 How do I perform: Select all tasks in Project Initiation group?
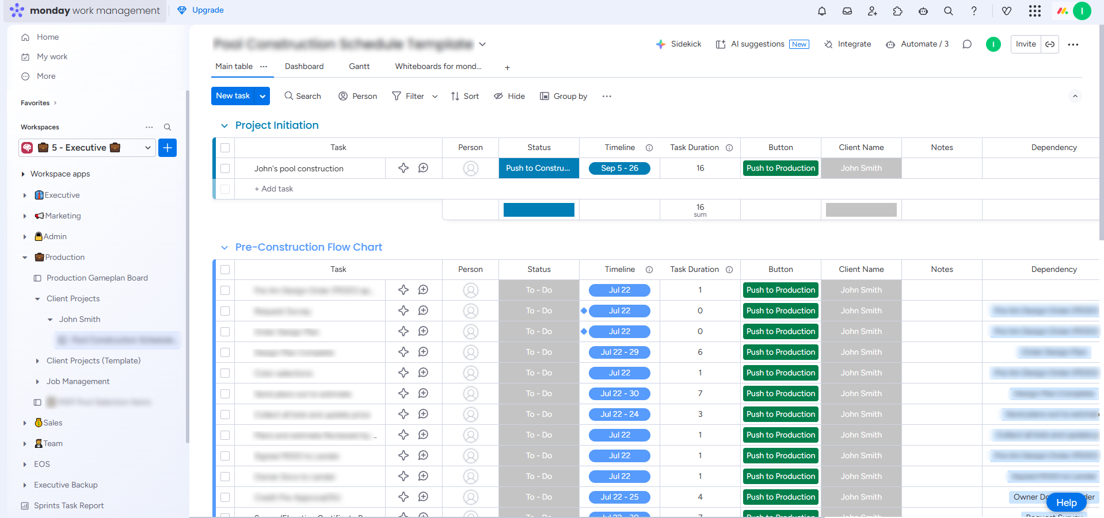coord(225,148)
